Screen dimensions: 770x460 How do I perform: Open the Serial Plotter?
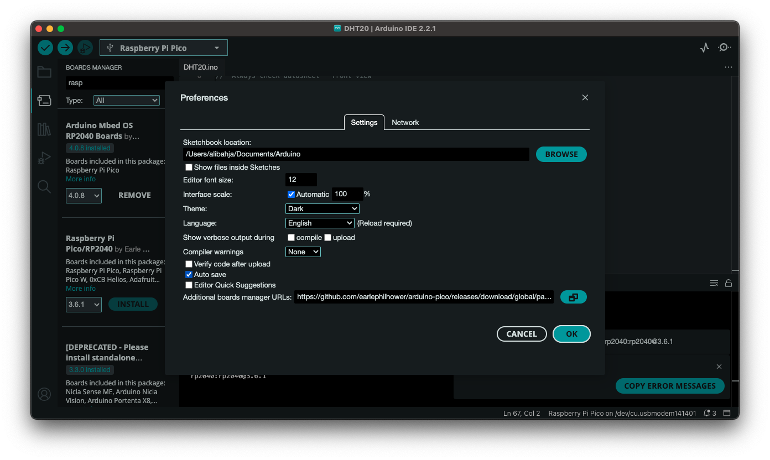click(704, 48)
